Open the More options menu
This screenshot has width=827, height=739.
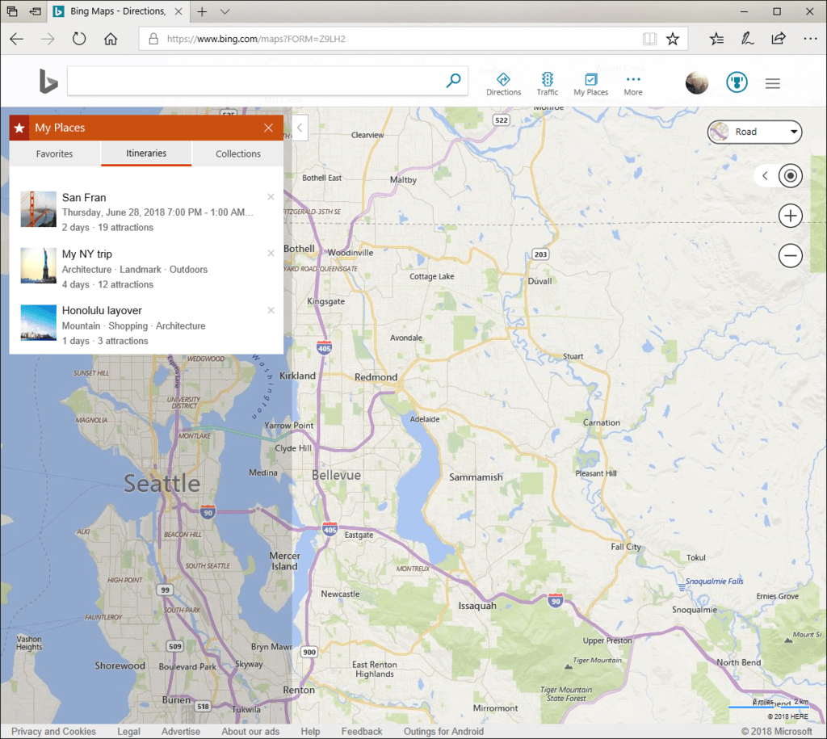633,84
